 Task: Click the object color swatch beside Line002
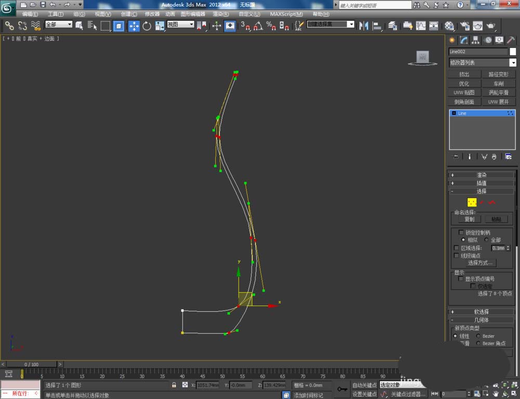513,51
